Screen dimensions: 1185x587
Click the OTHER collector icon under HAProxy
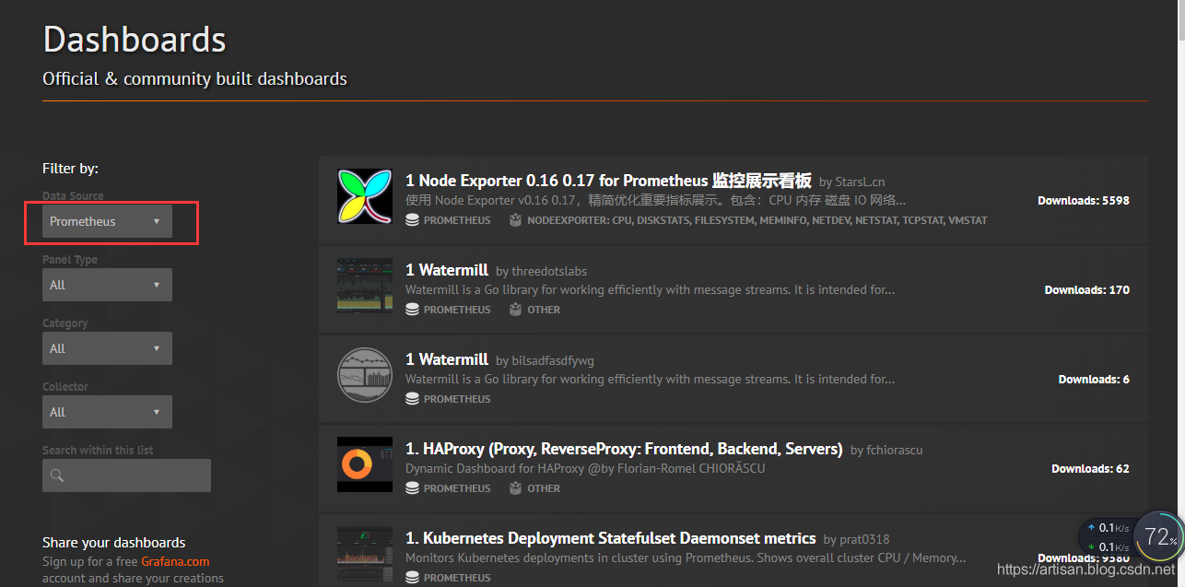coord(516,488)
